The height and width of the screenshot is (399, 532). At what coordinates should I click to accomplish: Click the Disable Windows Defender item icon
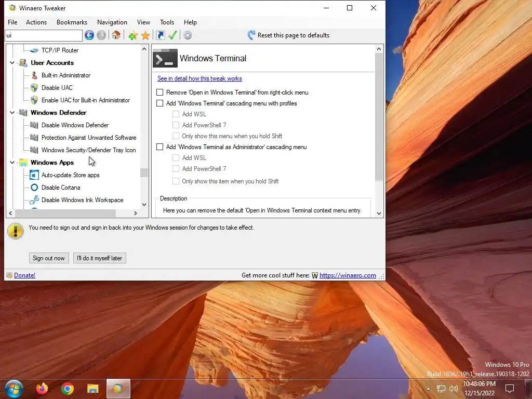(x=34, y=125)
